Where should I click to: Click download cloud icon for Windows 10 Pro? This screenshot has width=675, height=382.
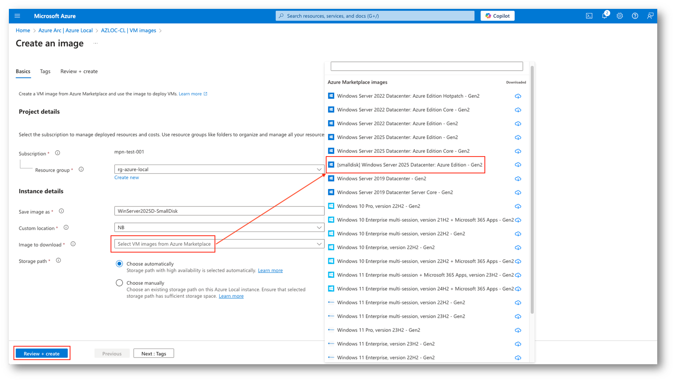[x=518, y=206]
